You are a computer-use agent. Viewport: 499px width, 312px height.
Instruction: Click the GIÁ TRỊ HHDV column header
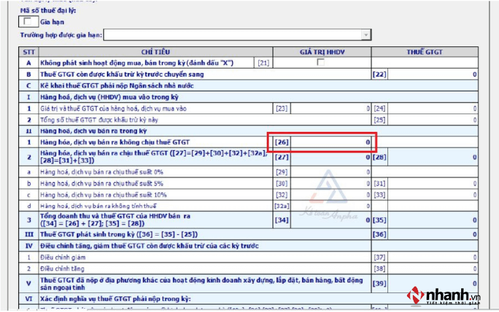tap(322, 51)
